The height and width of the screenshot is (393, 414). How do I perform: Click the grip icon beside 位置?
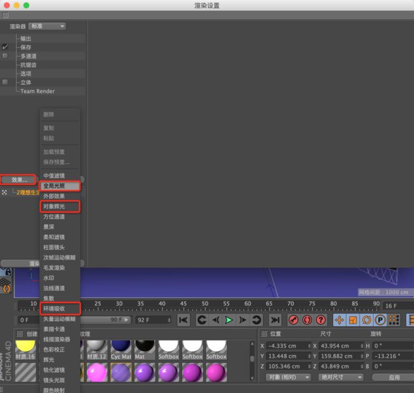click(264, 334)
